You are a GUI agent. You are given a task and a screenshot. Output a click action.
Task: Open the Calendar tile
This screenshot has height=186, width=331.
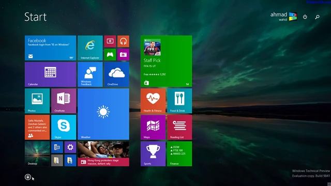51,74
